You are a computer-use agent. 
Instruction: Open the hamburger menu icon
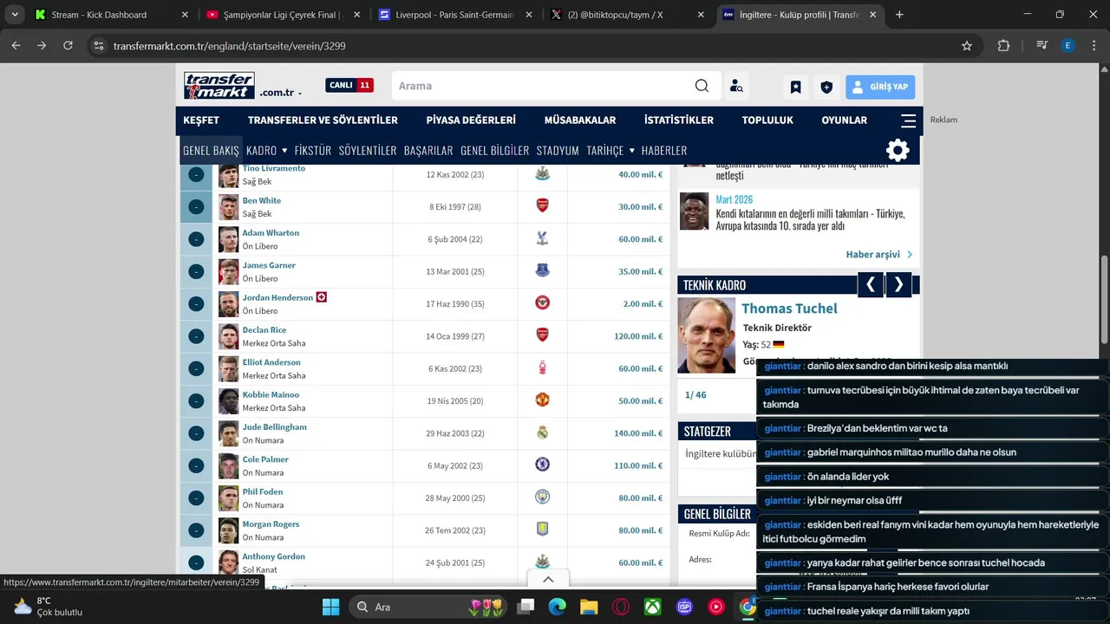[908, 120]
